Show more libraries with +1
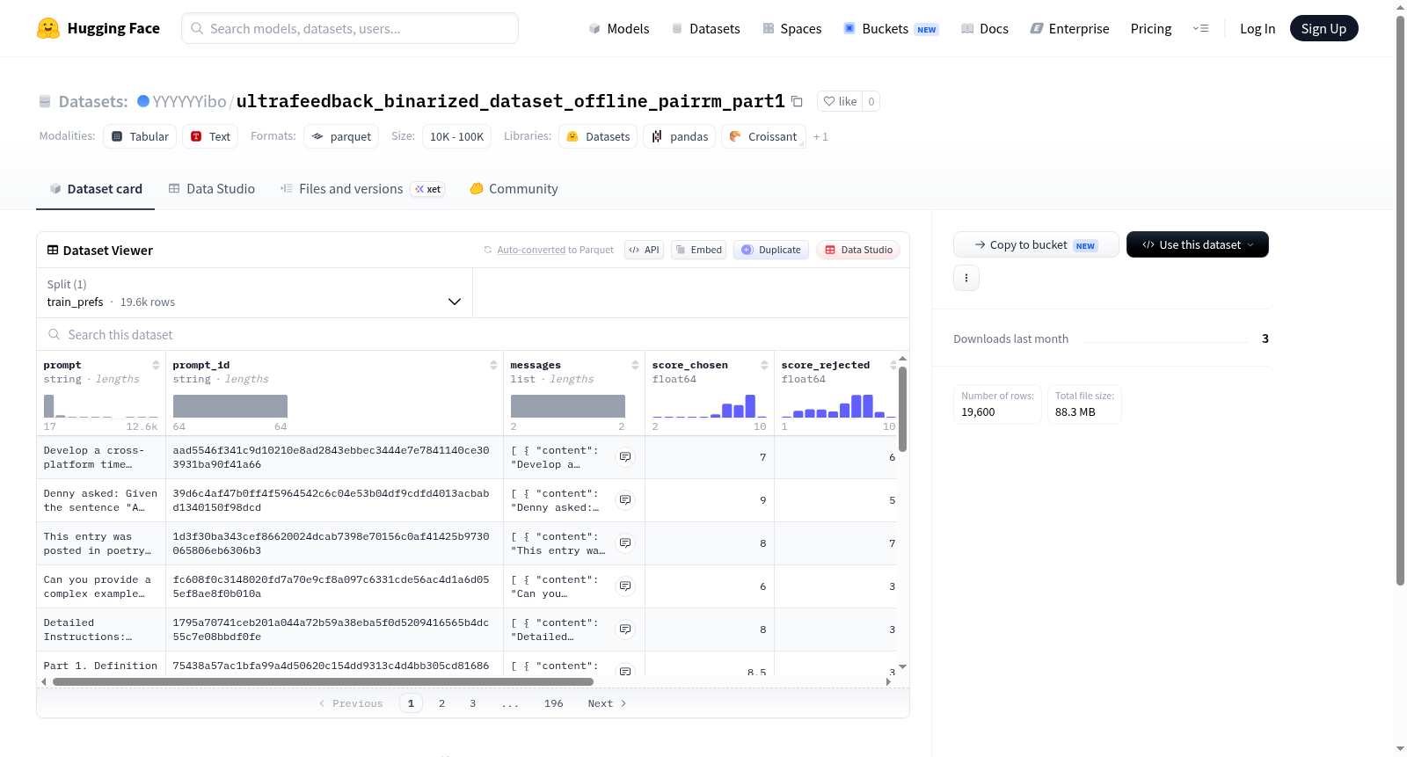The image size is (1407, 757). [820, 137]
